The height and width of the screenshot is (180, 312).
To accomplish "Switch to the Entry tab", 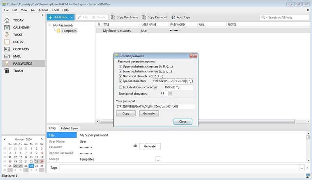I will tap(53, 128).
